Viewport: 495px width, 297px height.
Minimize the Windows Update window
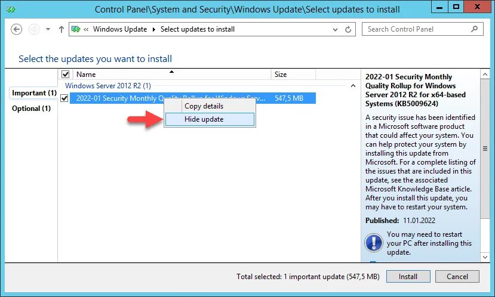click(439, 7)
